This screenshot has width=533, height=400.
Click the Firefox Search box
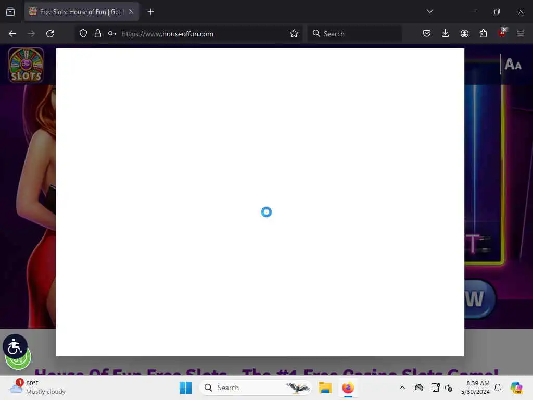point(354,34)
